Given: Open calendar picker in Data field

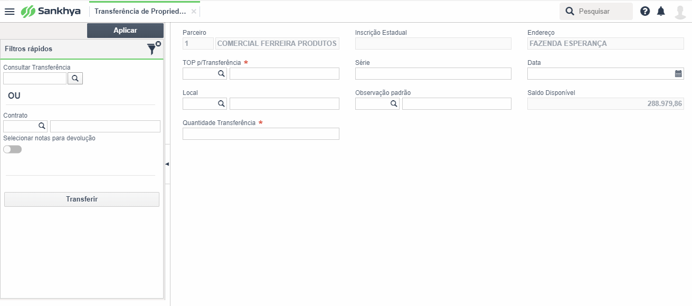Looking at the screenshot, I should pyautogui.click(x=678, y=74).
